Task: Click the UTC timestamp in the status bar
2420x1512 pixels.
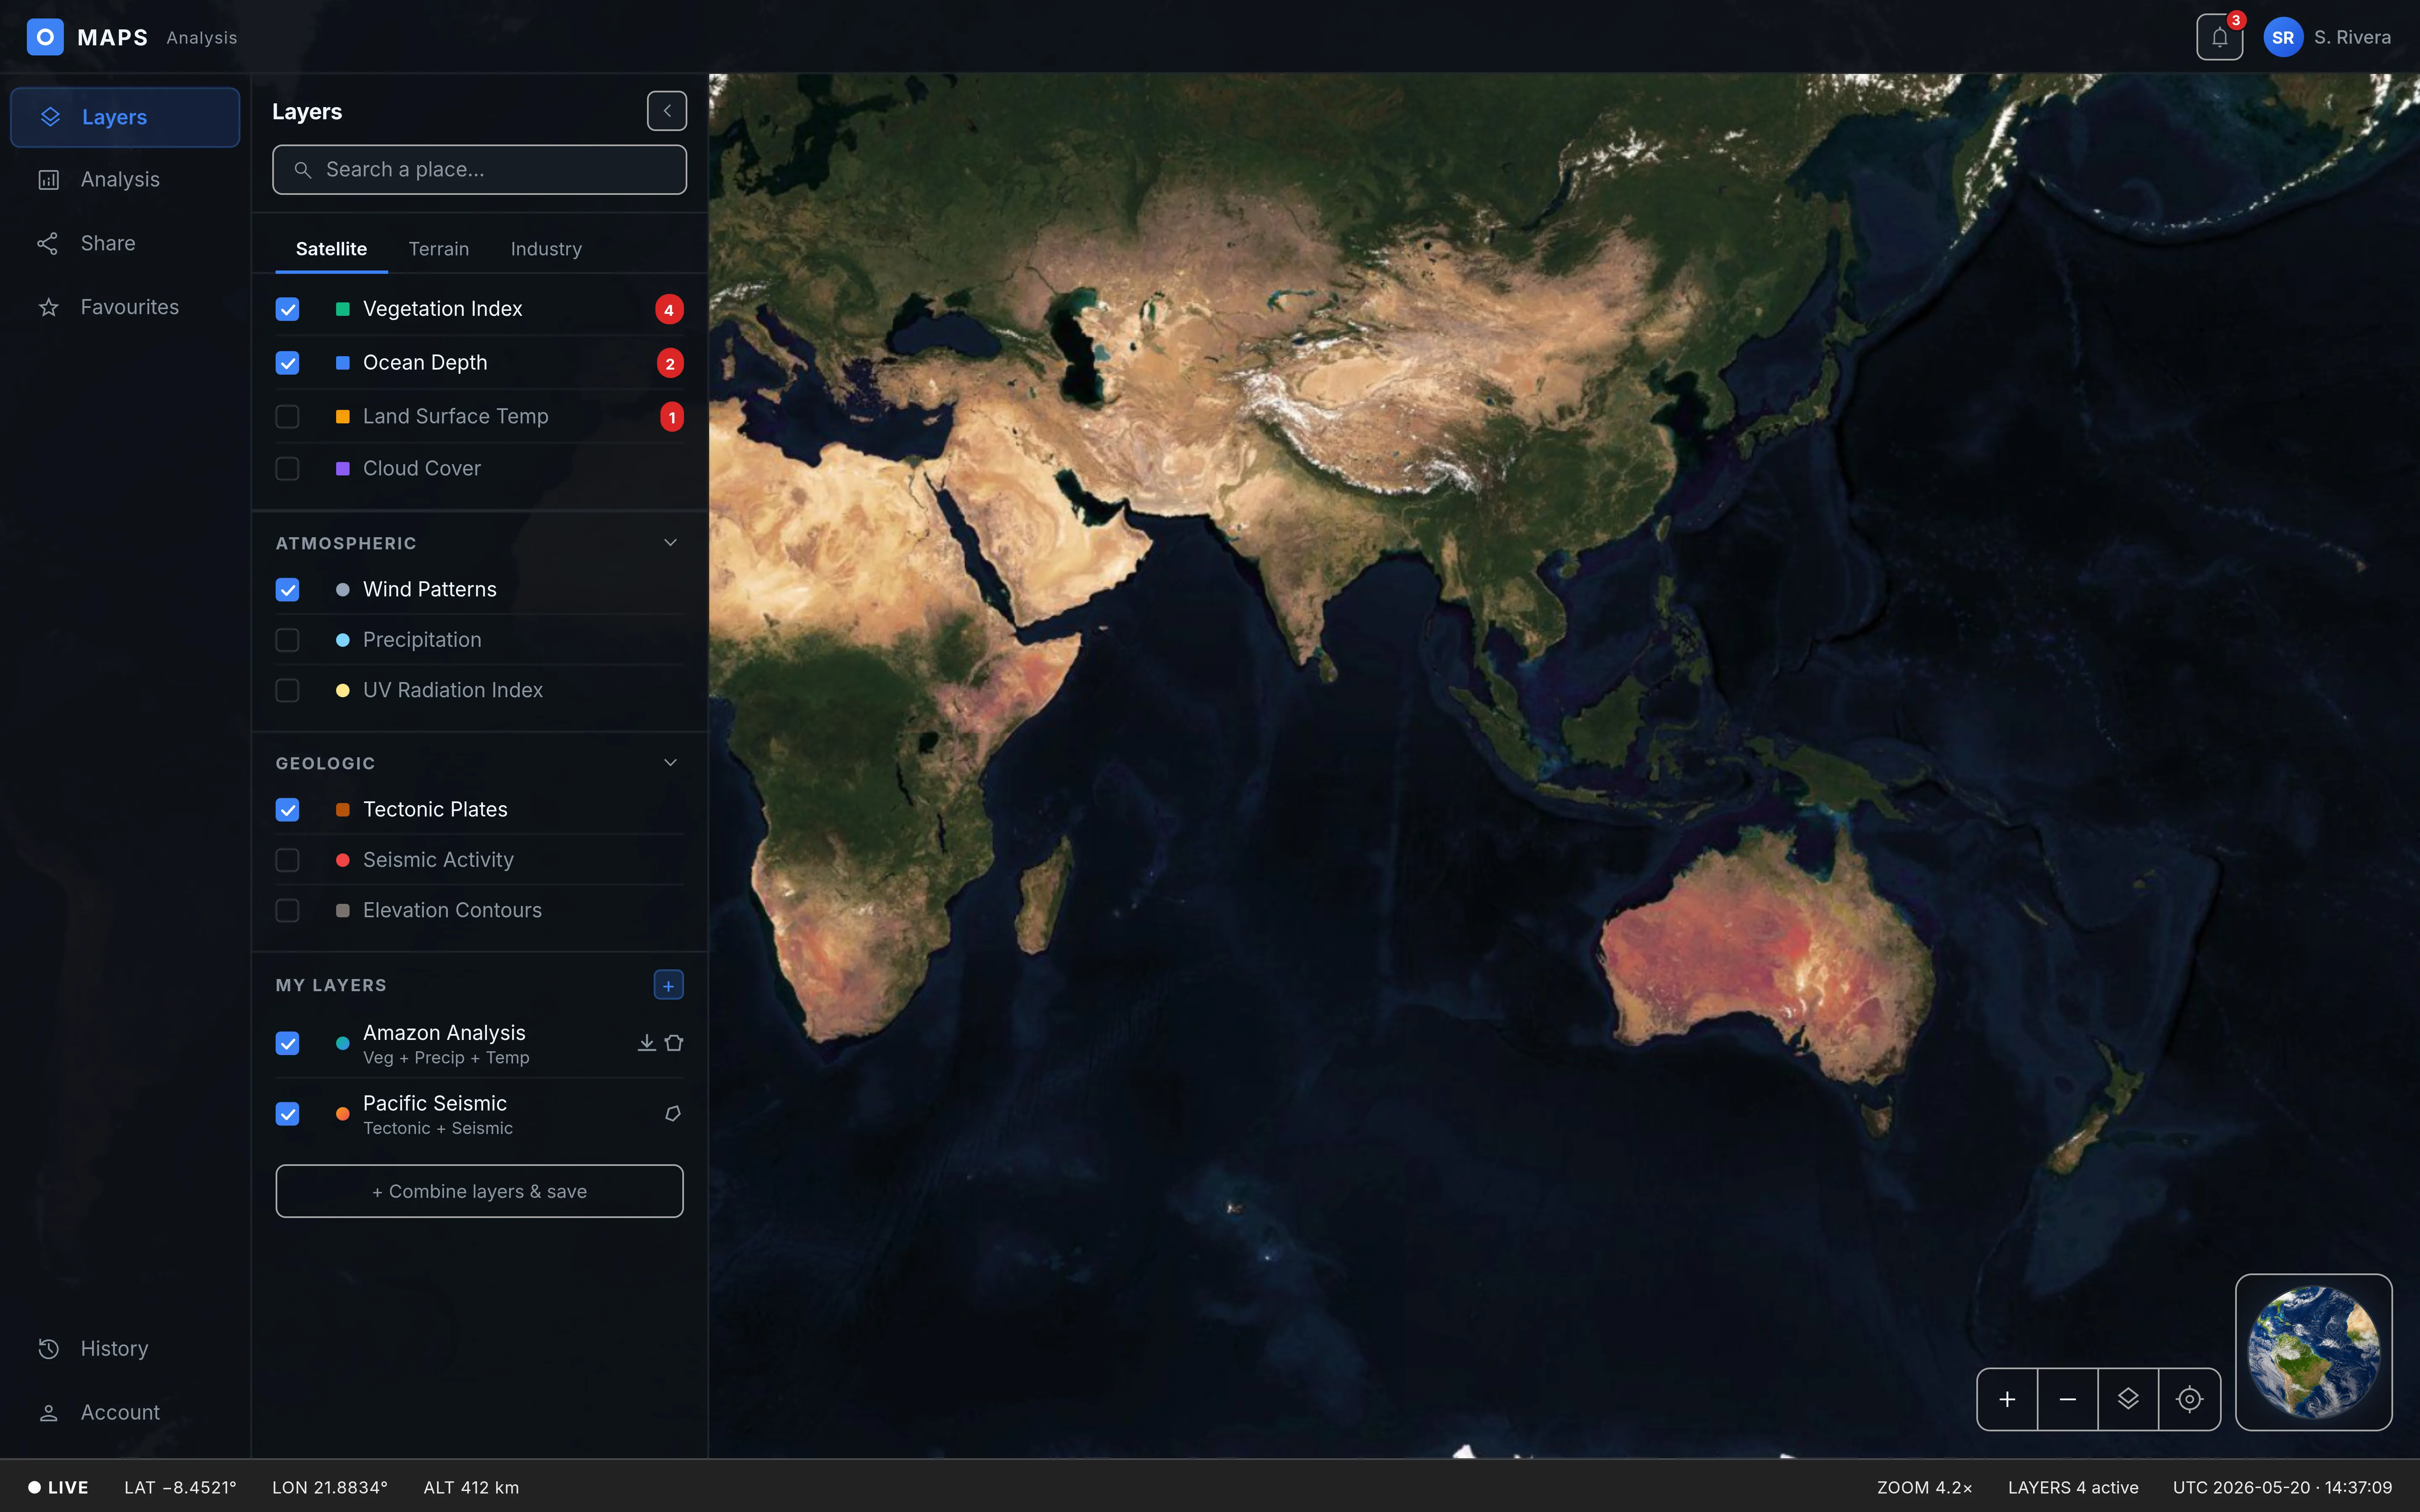Action: pos(2282,1488)
